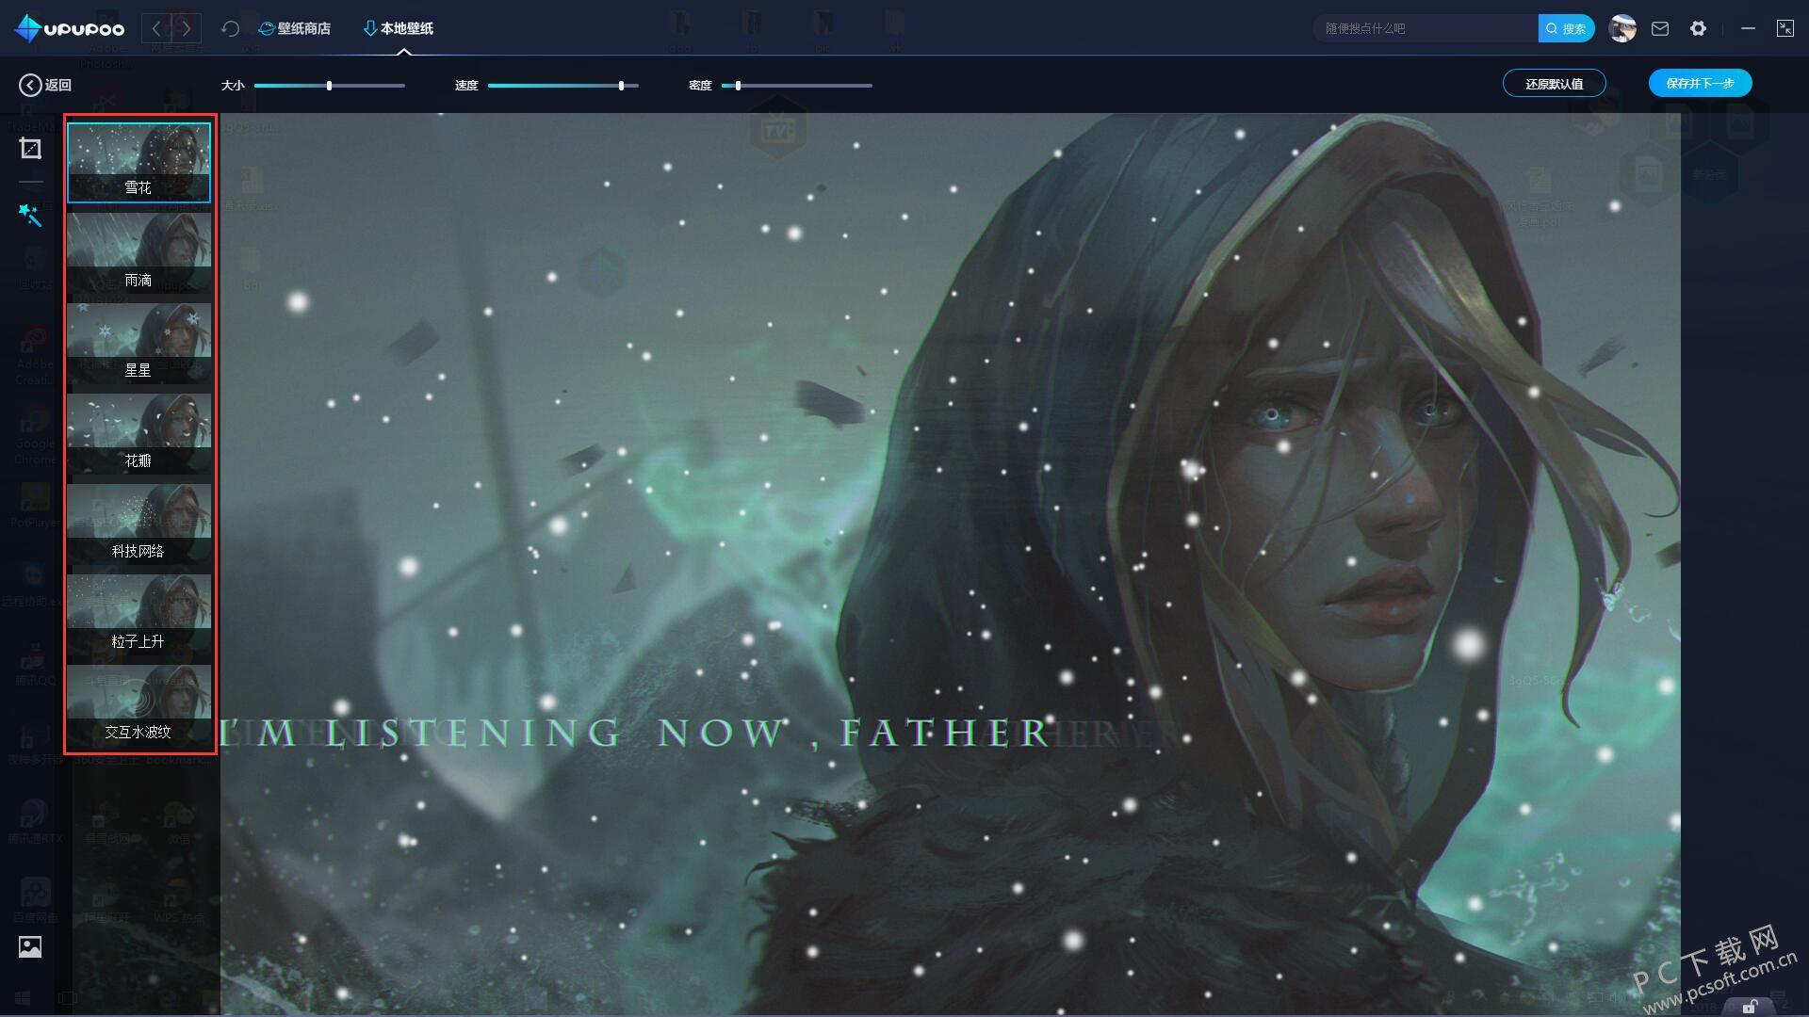This screenshot has height=1017, width=1809.
Task: Click the wallpaper preview image
Action: 951,564
